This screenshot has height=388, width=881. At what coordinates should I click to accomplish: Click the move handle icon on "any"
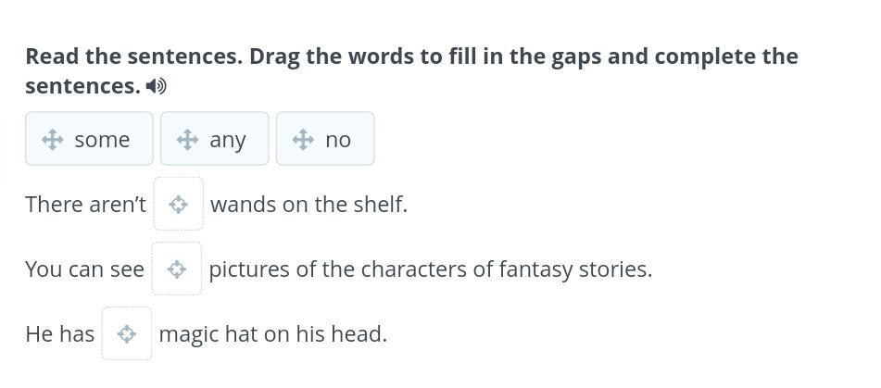coord(187,139)
